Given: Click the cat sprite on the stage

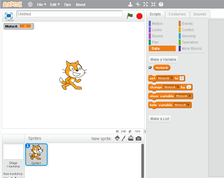Looking at the screenshot, I should (73, 75).
